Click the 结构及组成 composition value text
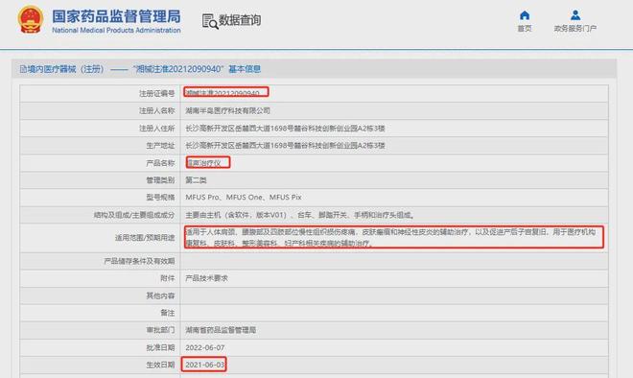The width and height of the screenshot is (633, 378). (x=299, y=215)
